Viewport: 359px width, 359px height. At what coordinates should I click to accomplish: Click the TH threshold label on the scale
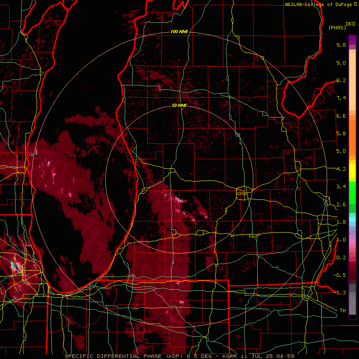click(x=343, y=311)
